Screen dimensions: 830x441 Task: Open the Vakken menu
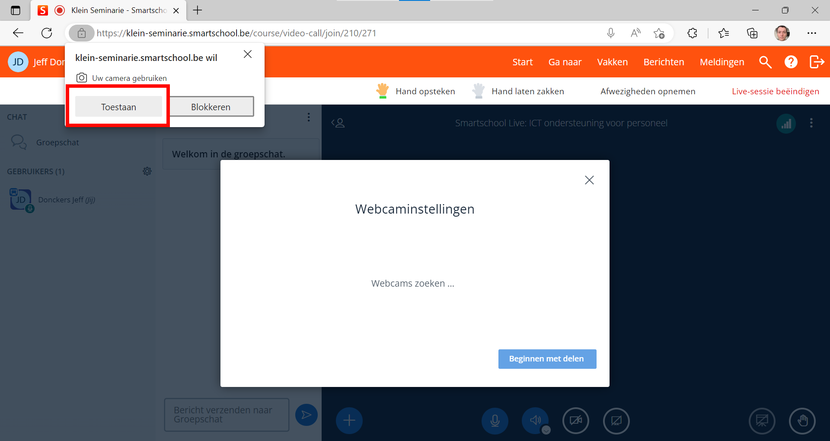coord(612,62)
